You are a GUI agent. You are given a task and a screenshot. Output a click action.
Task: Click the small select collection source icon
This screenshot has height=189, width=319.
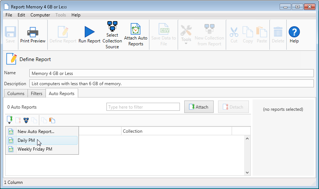pos(26,120)
